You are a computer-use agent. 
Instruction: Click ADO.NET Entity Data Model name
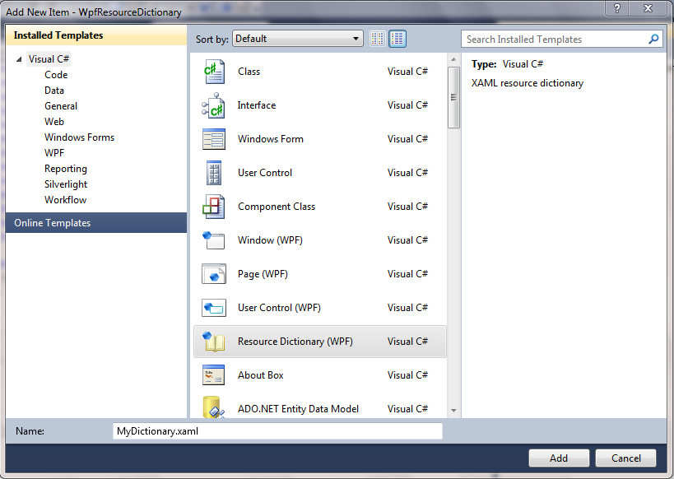[298, 409]
